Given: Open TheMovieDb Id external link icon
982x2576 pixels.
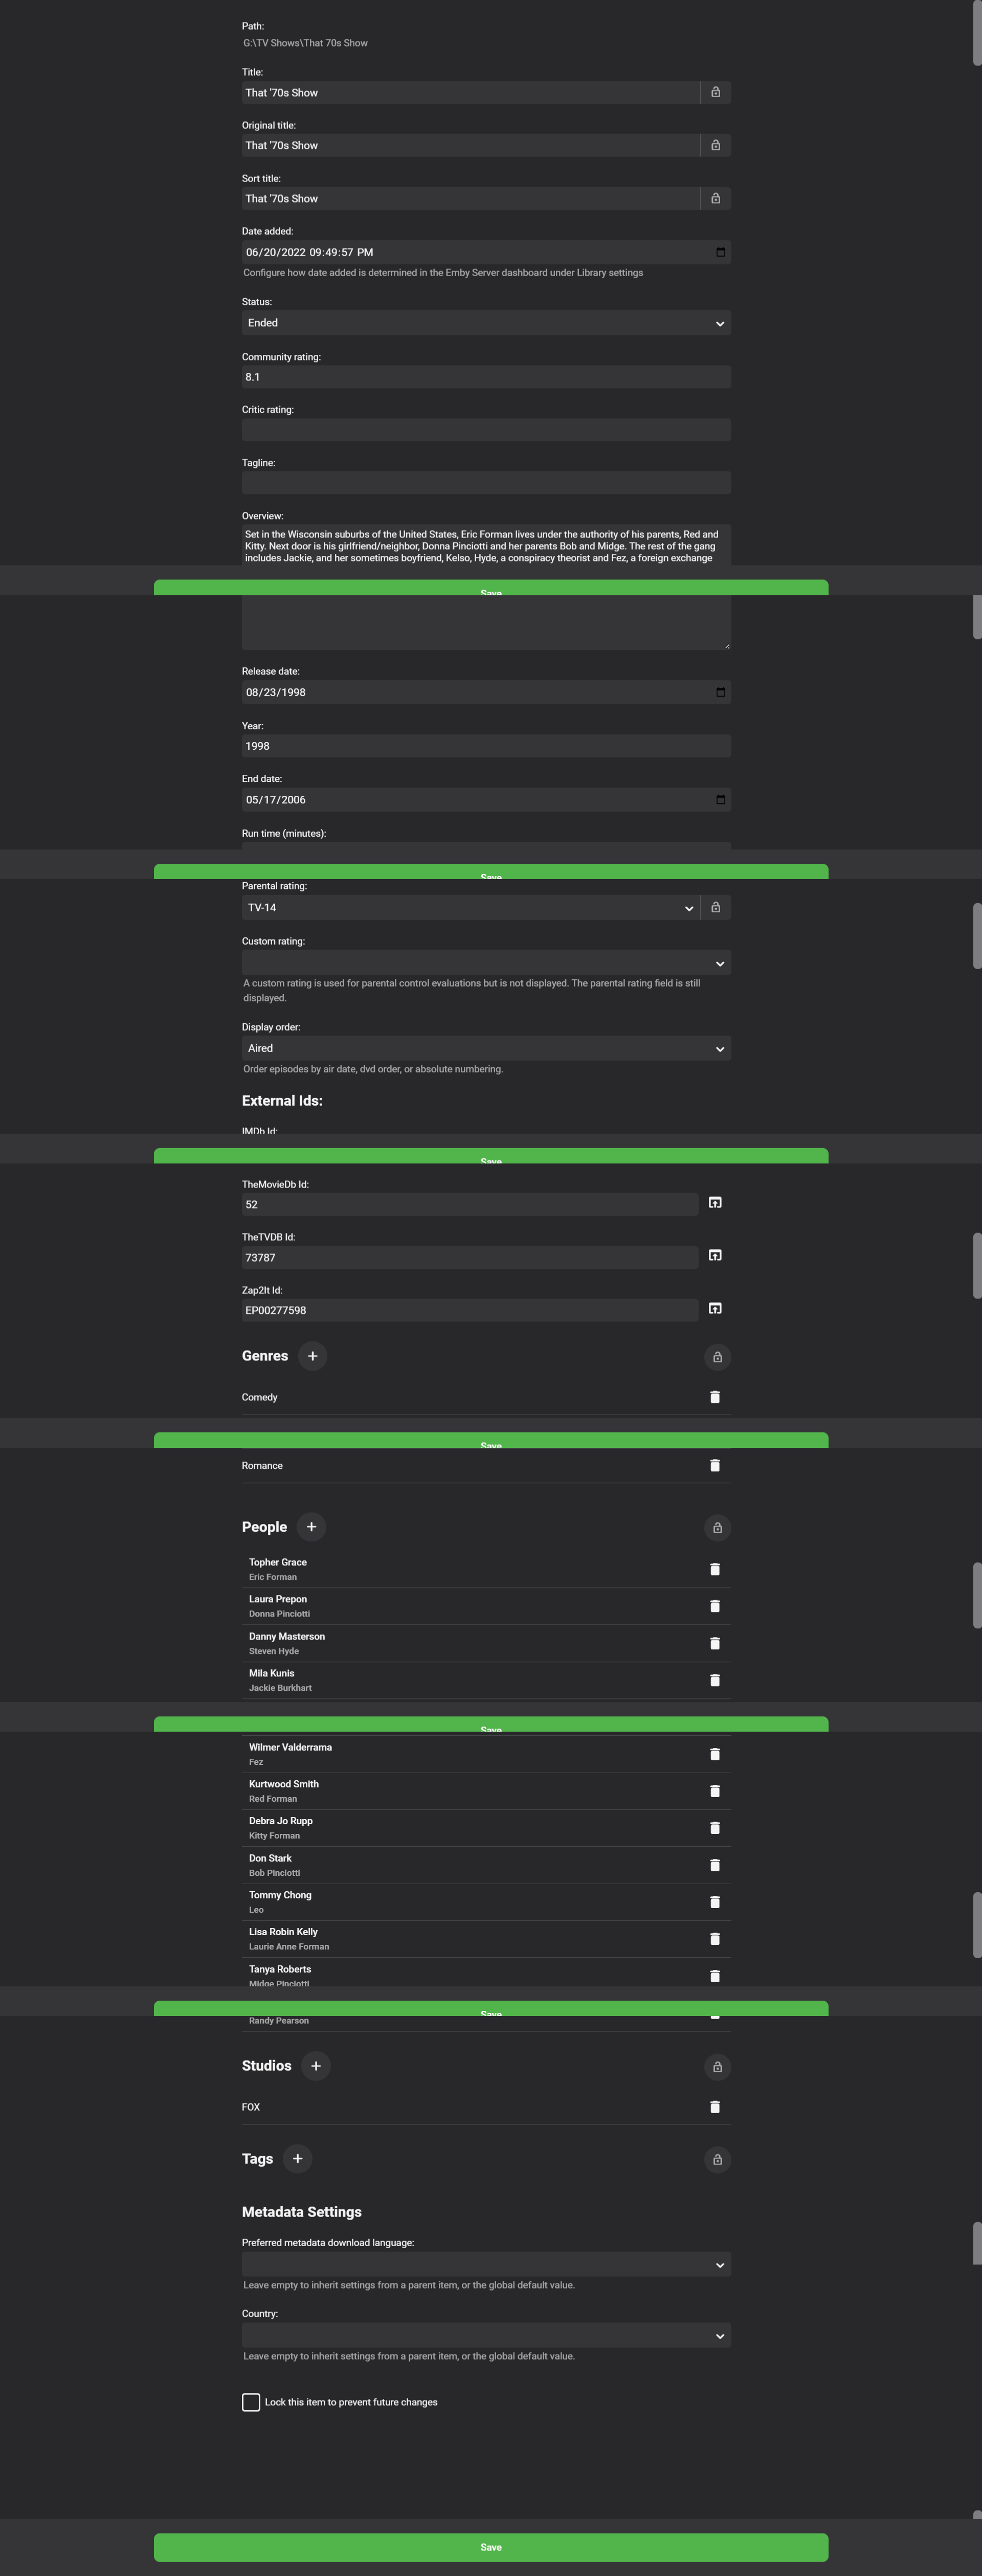Looking at the screenshot, I should point(715,1203).
